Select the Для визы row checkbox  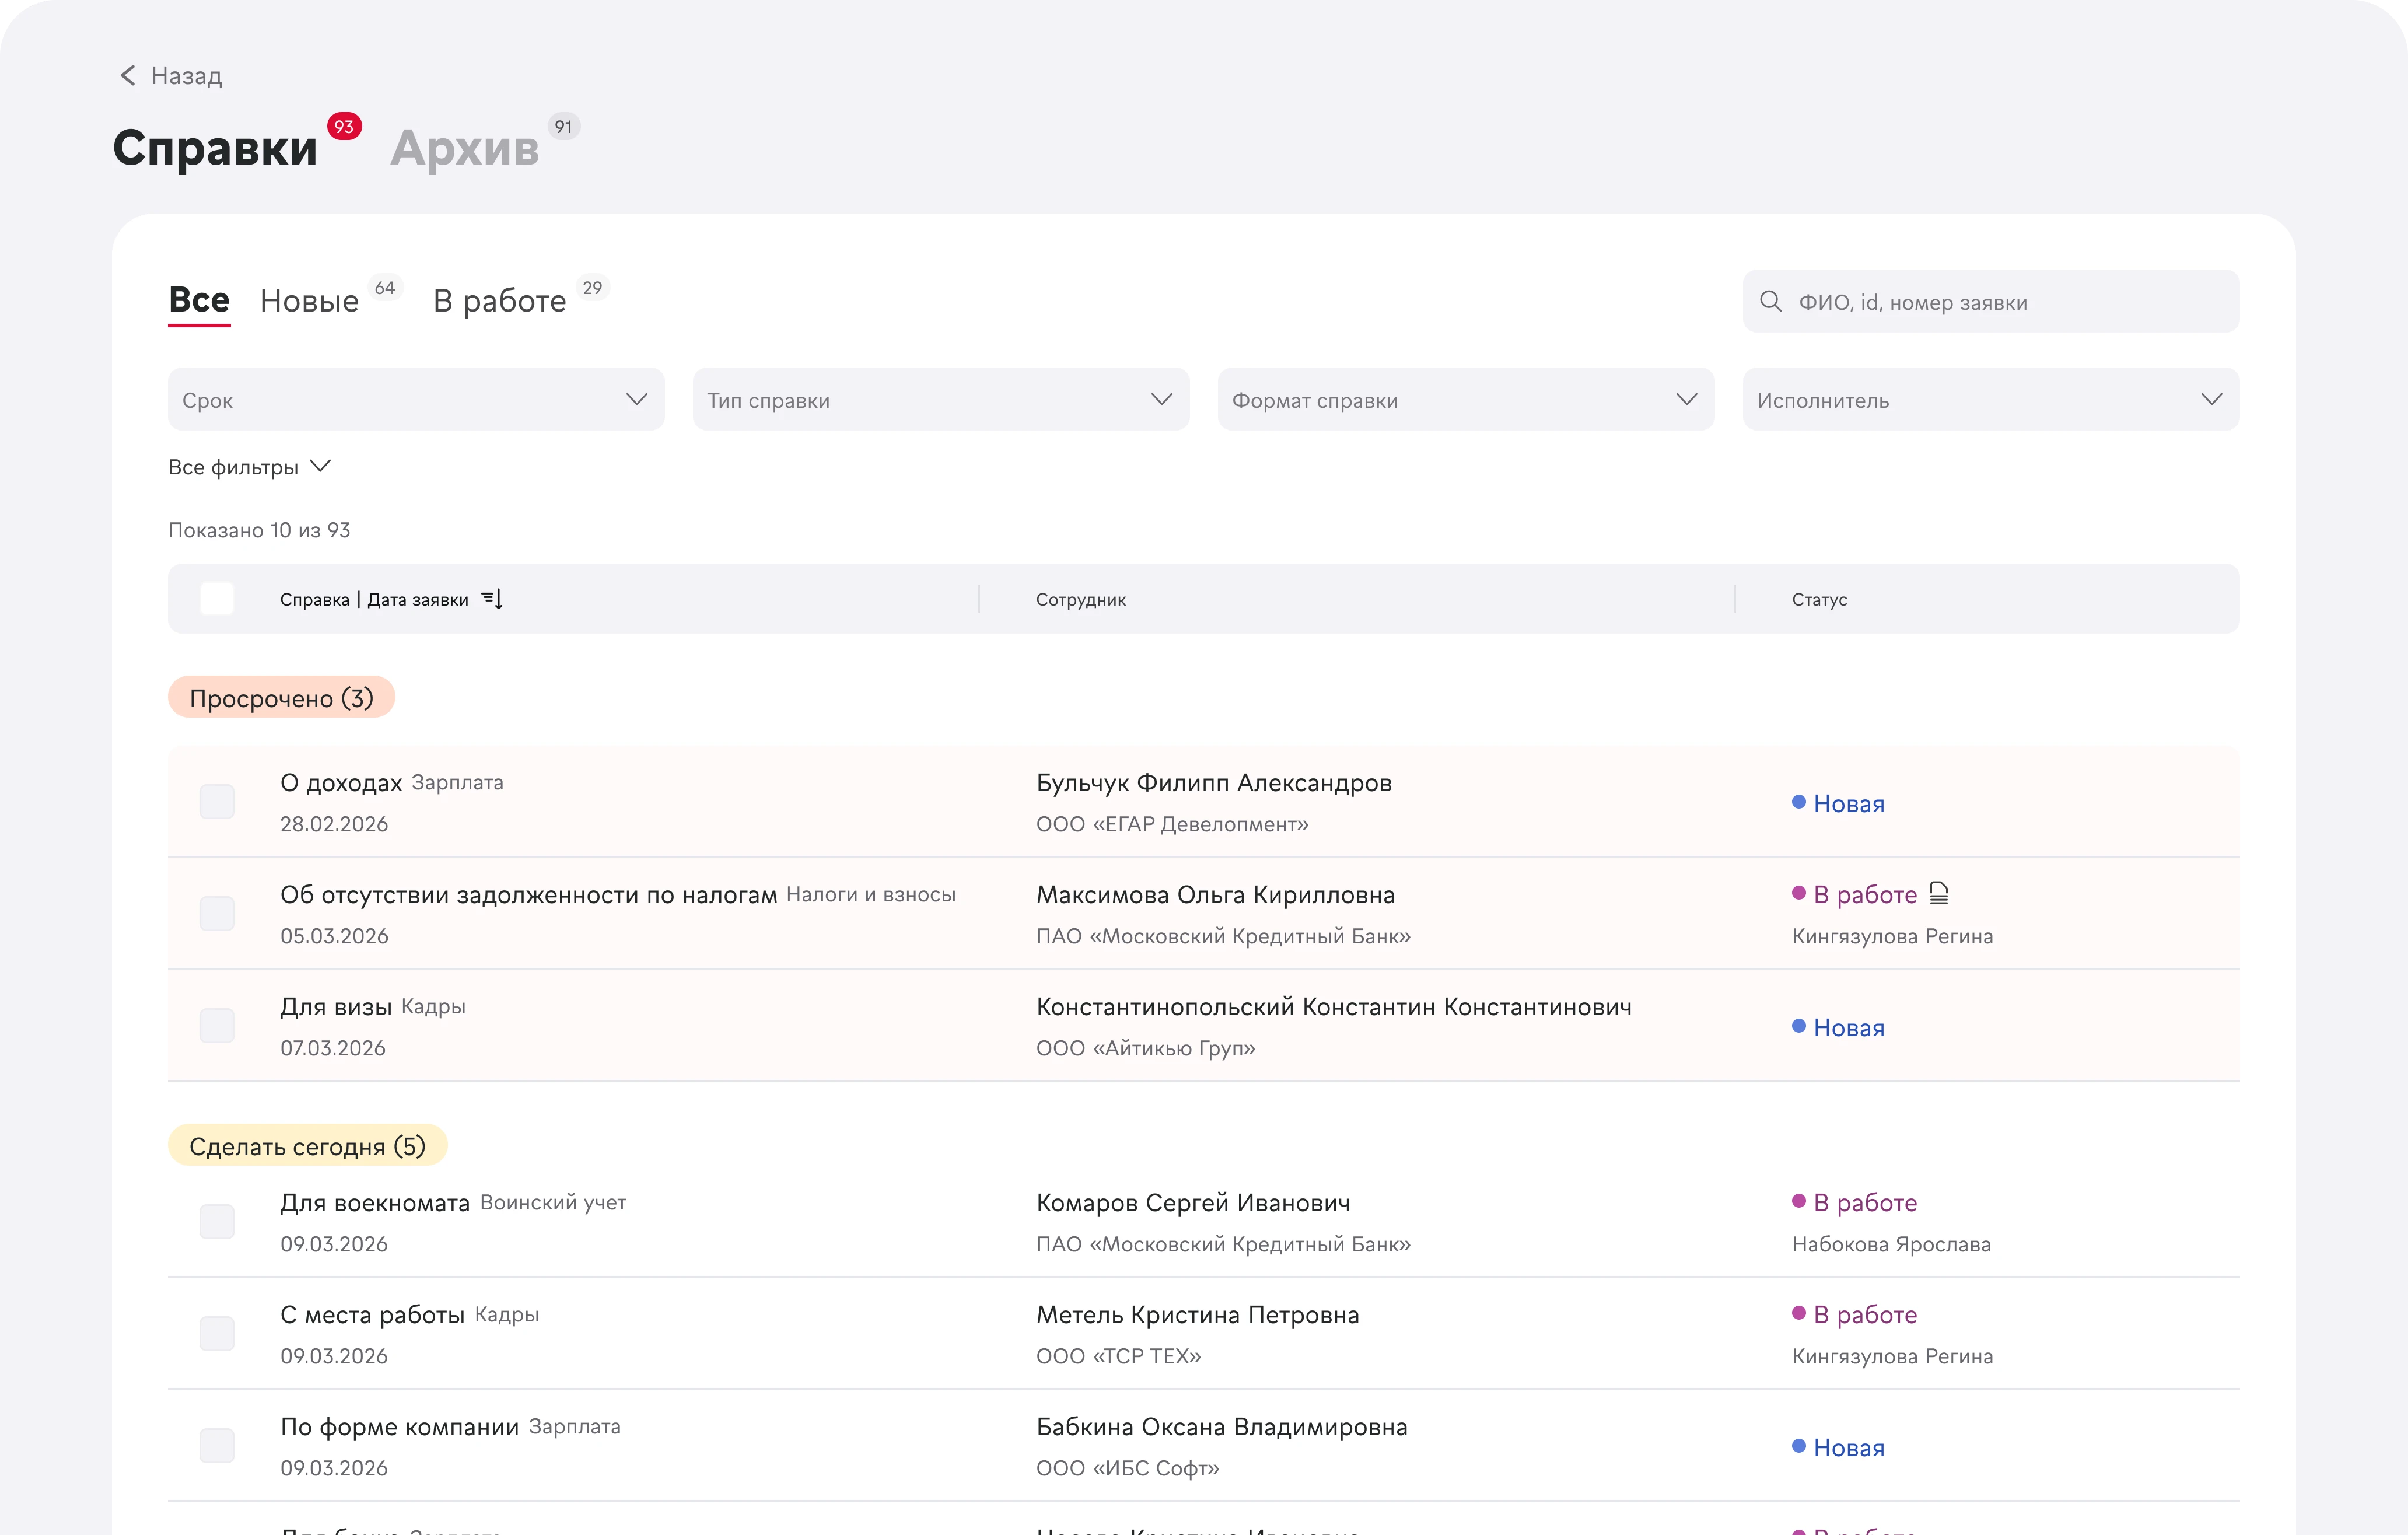(217, 1025)
